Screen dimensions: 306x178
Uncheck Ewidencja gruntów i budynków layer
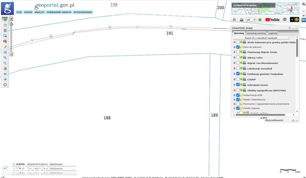pyautogui.click(x=238, y=74)
